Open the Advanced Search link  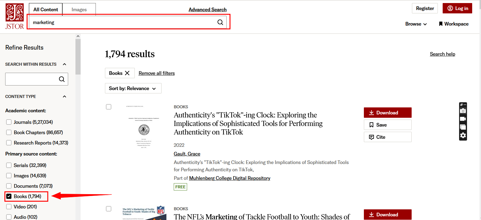coord(207,9)
